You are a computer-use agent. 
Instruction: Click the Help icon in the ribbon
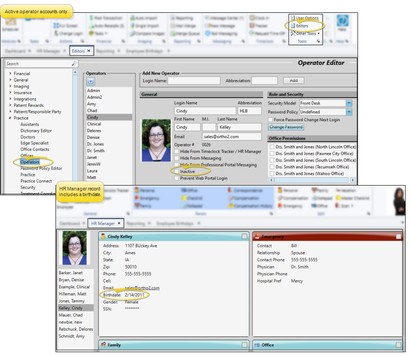(x=343, y=22)
